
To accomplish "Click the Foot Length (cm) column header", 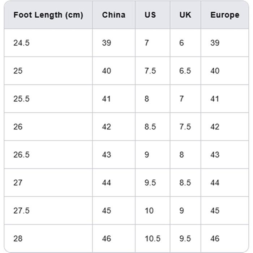I will pos(48,15).
